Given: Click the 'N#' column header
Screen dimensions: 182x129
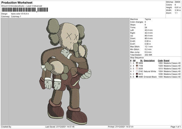Looking at the screenshot, I should point(134,61).
